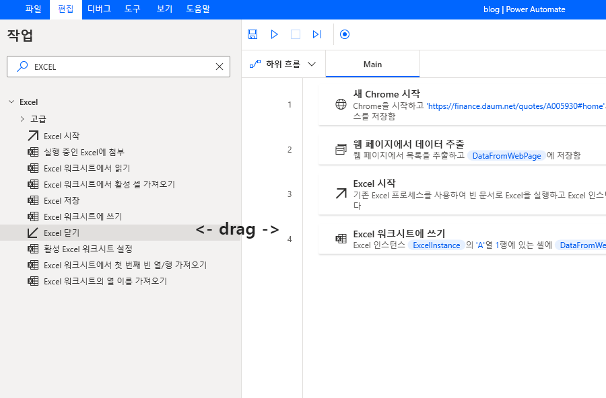Open the 하위 흐름 dropdown chevron

[312, 64]
